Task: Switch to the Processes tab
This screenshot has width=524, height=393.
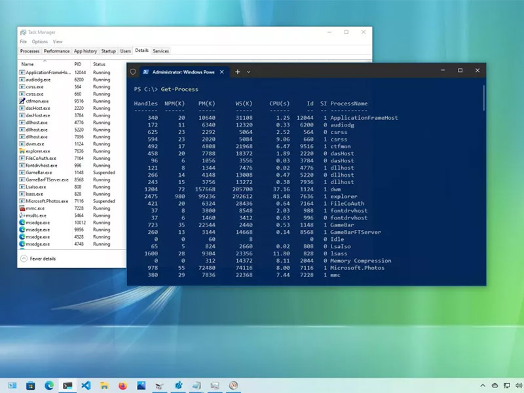Action: (x=29, y=51)
